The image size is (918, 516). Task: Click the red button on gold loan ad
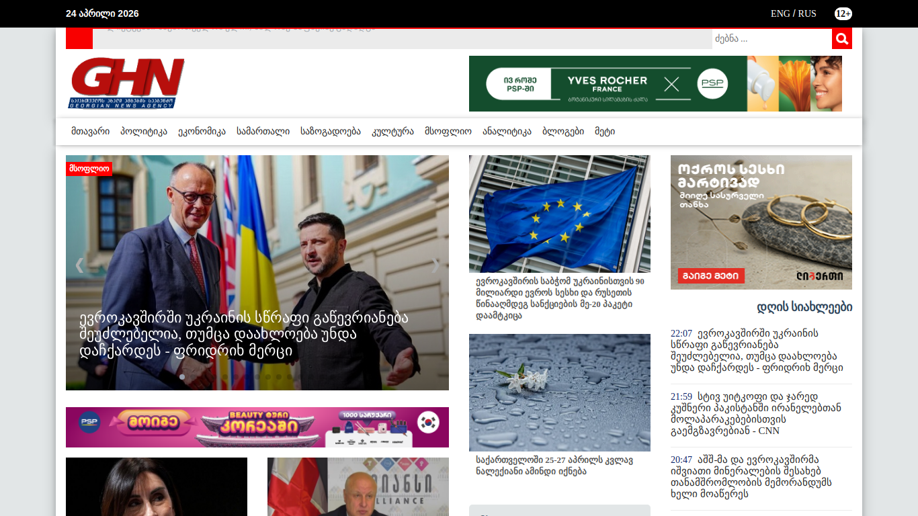click(x=711, y=275)
